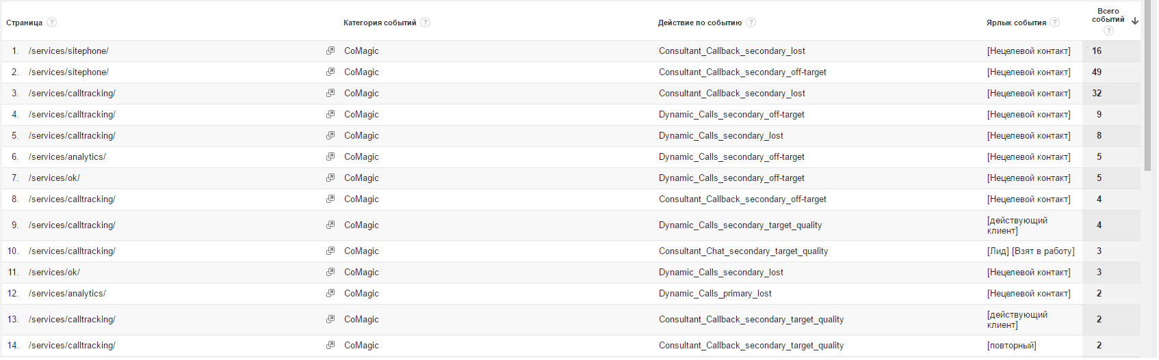Click the vertical scrollbar on the right

(x=1147, y=85)
